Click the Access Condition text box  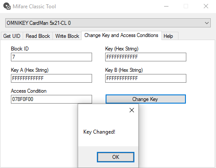pos(51,99)
